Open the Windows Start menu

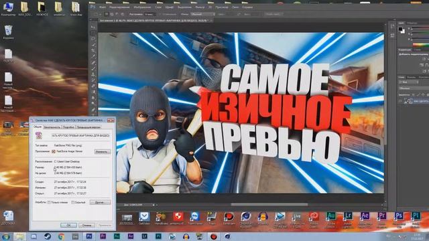6,236
